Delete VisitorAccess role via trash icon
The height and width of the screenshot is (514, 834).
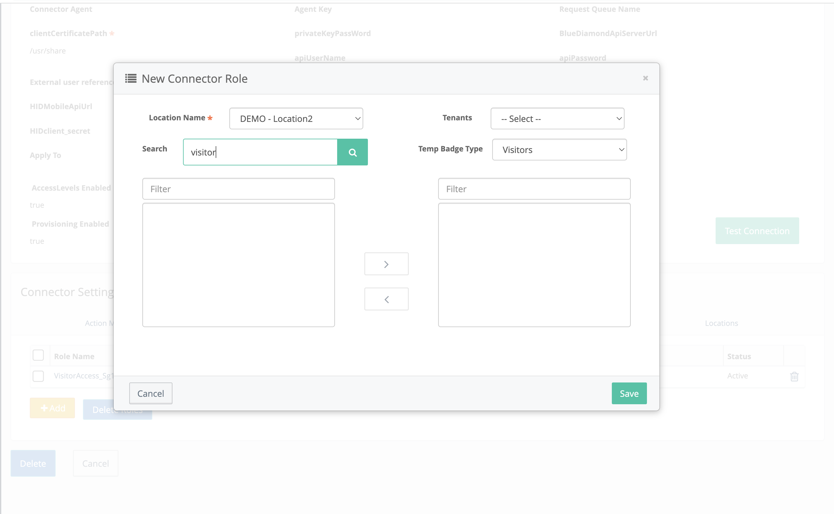pos(794,376)
